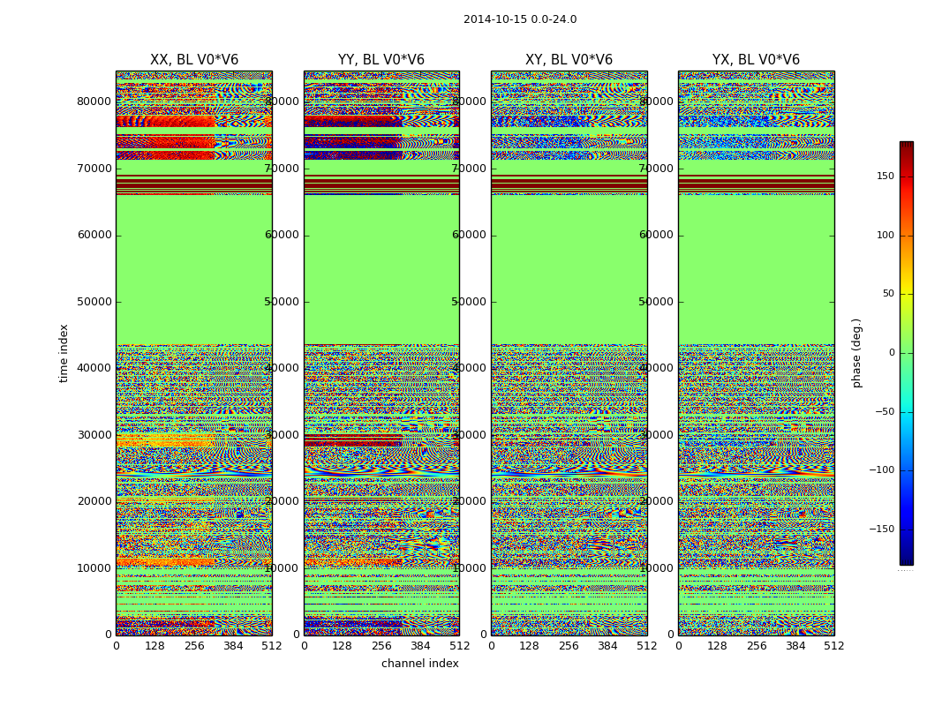The image size is (927, 706).
Task: Click the 'channel index' x-axis label
Action: [419, 664]
